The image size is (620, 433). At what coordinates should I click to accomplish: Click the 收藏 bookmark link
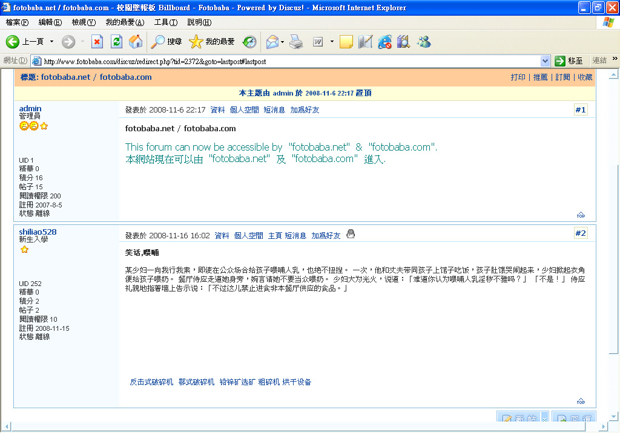pyautogui.click(x=585, y=77)
